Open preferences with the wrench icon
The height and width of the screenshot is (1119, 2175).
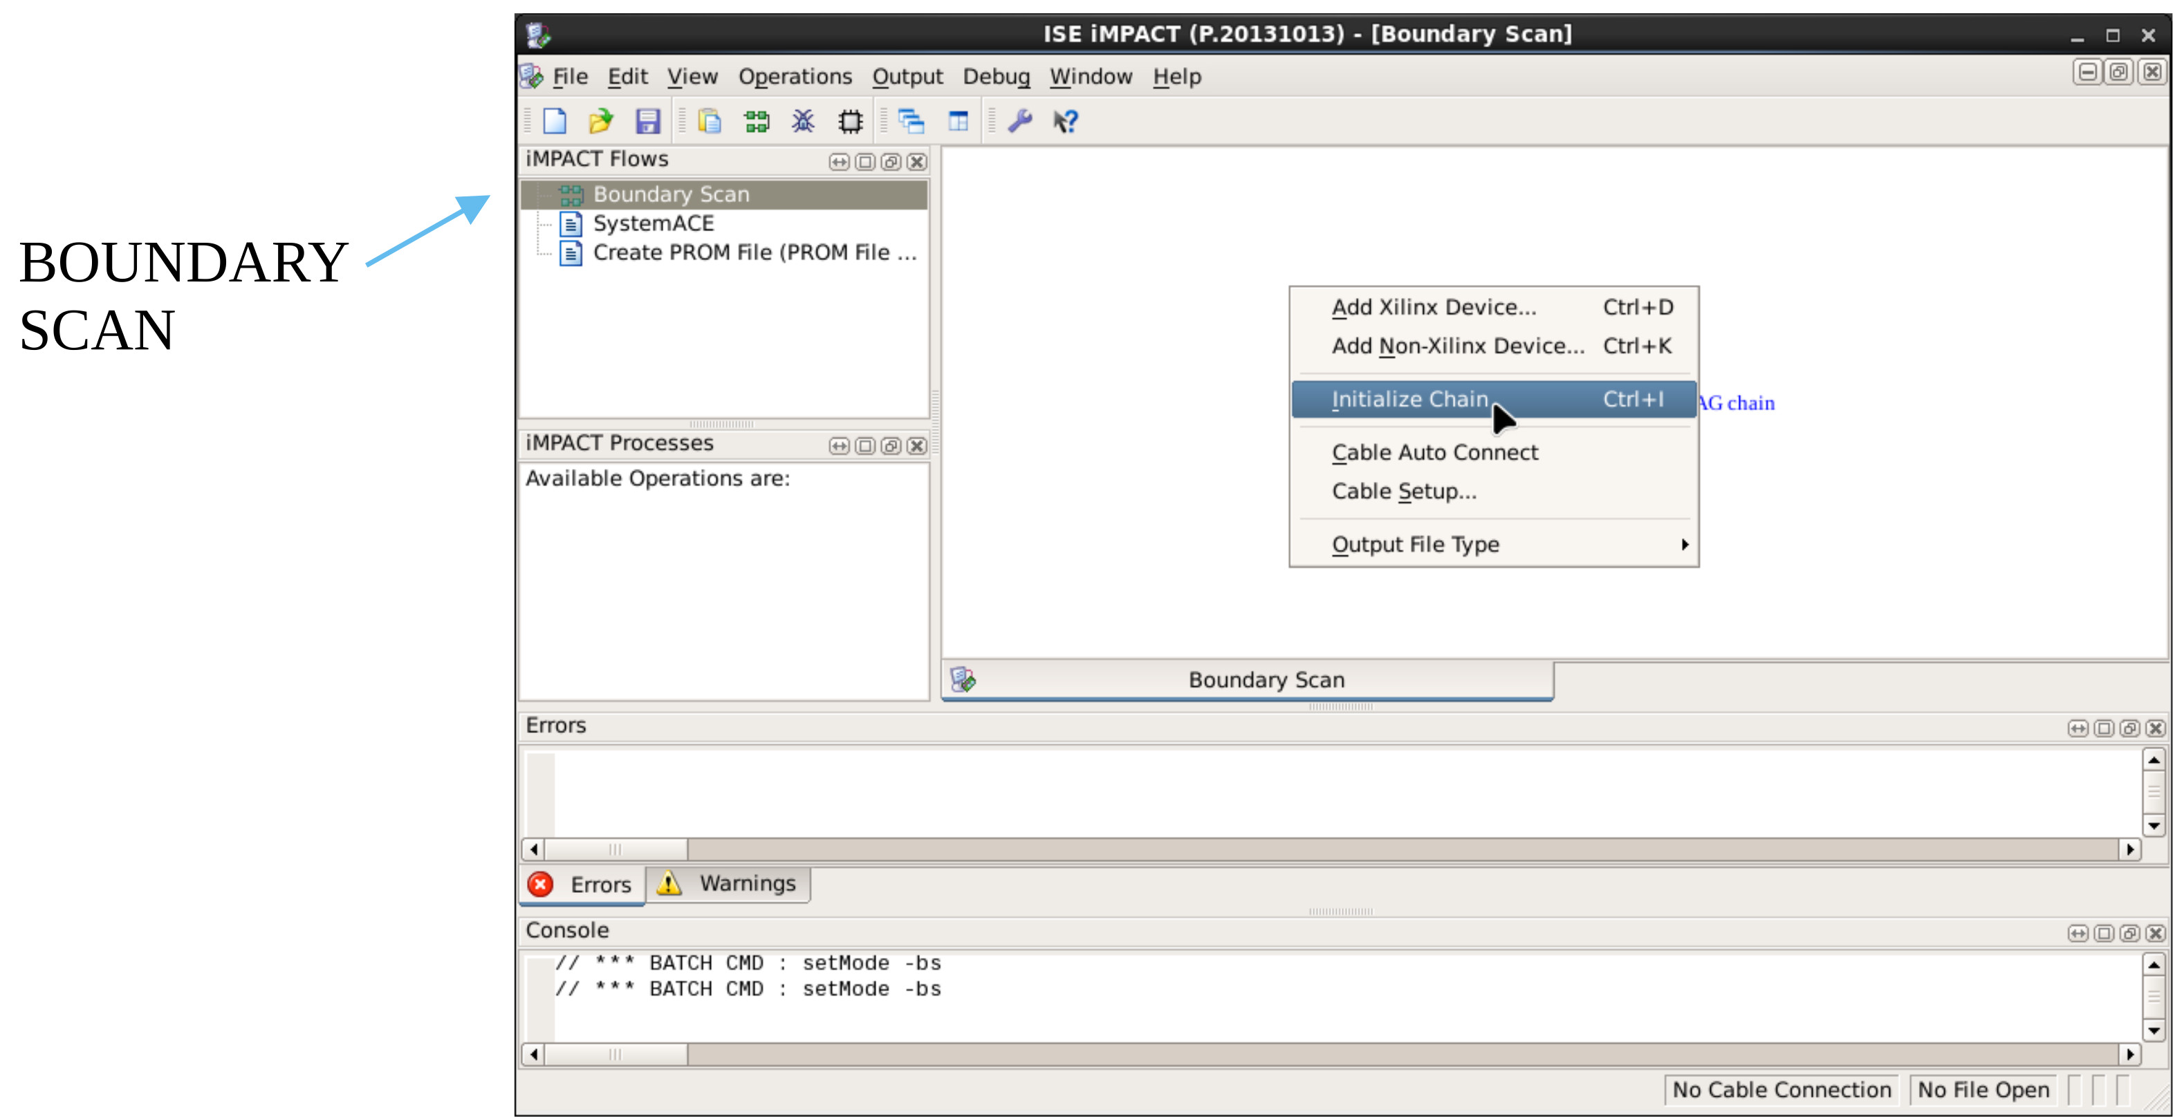(x=1020, y=122)
